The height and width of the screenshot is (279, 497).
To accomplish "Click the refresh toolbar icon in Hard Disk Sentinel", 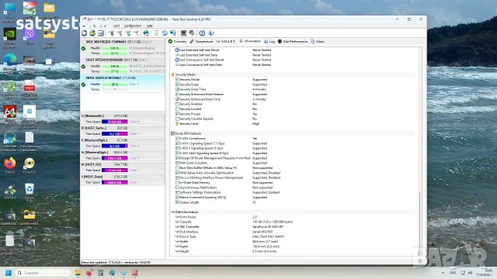I will pos(84,33).
